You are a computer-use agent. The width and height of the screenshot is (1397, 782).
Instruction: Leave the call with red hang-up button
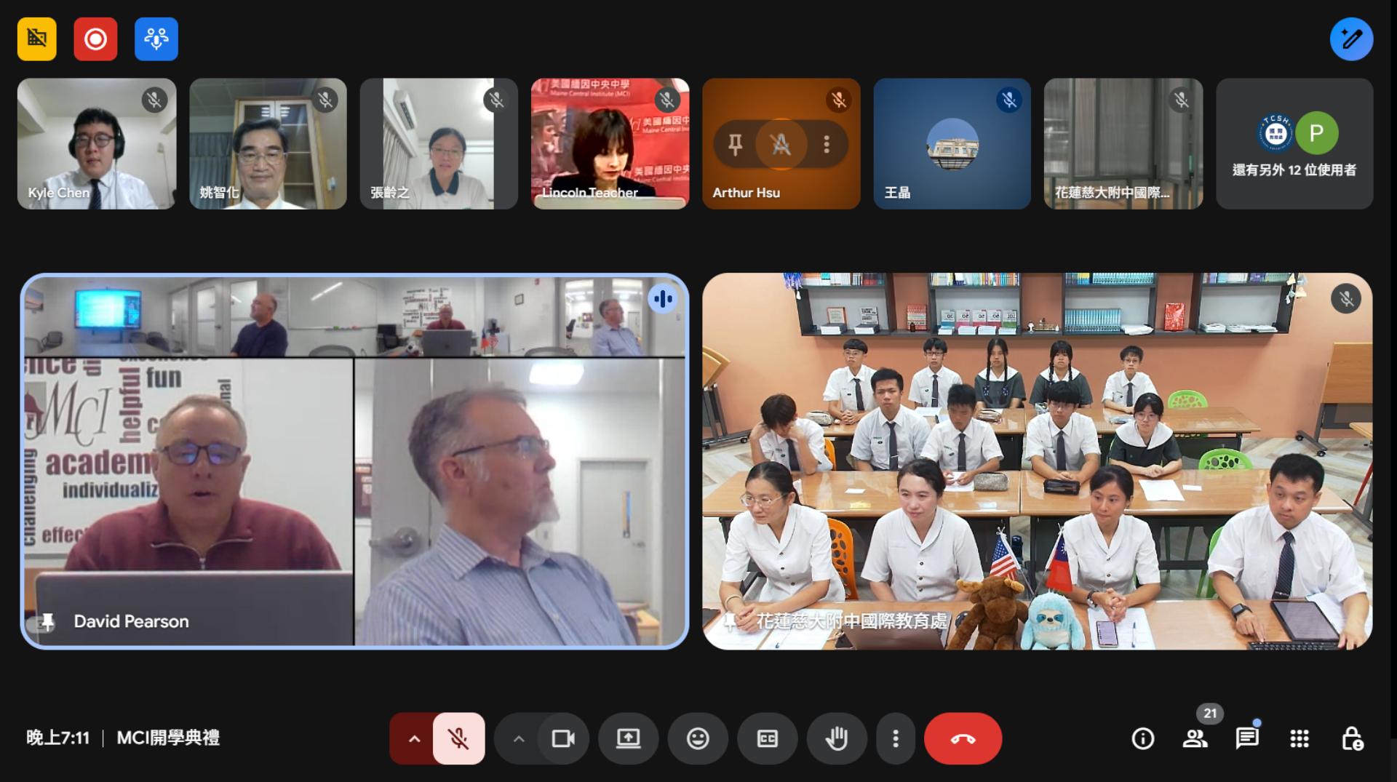click(963, 739)
